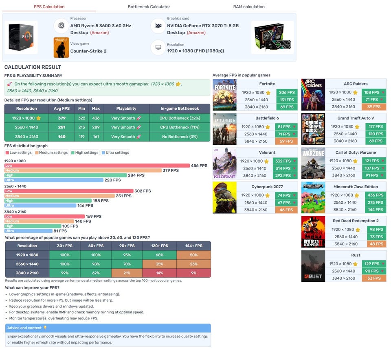Click the Counter-Strike 2 game cover
This screenshot has height=350, width=391.
point(62,48)
